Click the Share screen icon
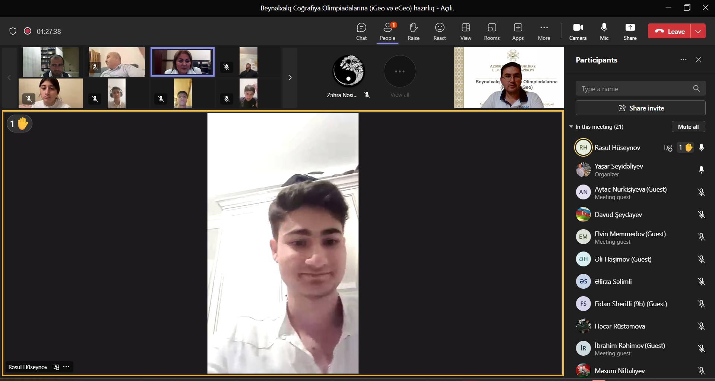This screenshot has width=715, height=381. (x=630, y=32)
